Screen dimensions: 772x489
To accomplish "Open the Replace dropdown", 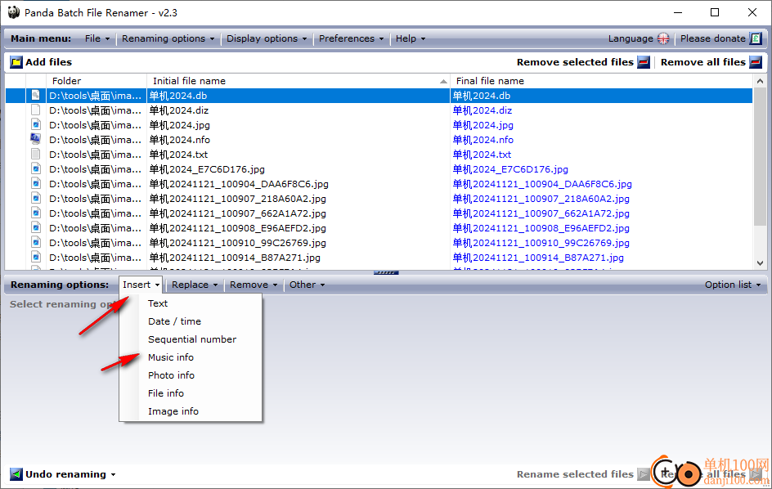I will [195, 285].
